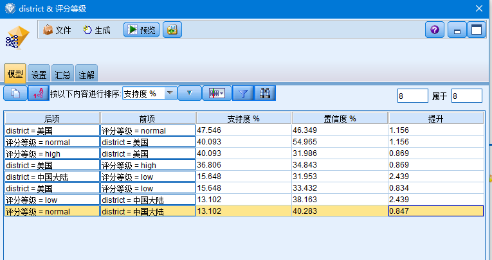Open the show/hide columns dropdown
Viewport: 492px width, 260px height.
pyautogui.click(x=217, y=94)
